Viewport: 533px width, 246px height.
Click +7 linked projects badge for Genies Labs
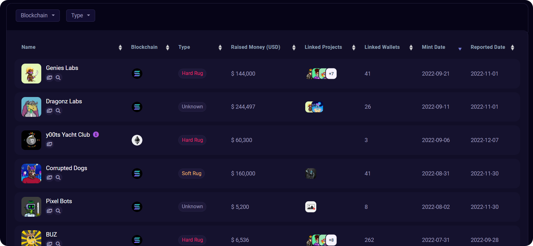331,74
